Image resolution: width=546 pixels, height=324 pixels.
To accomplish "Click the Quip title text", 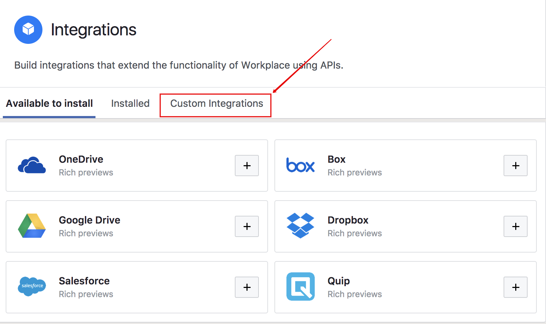I will pos(338,281).
